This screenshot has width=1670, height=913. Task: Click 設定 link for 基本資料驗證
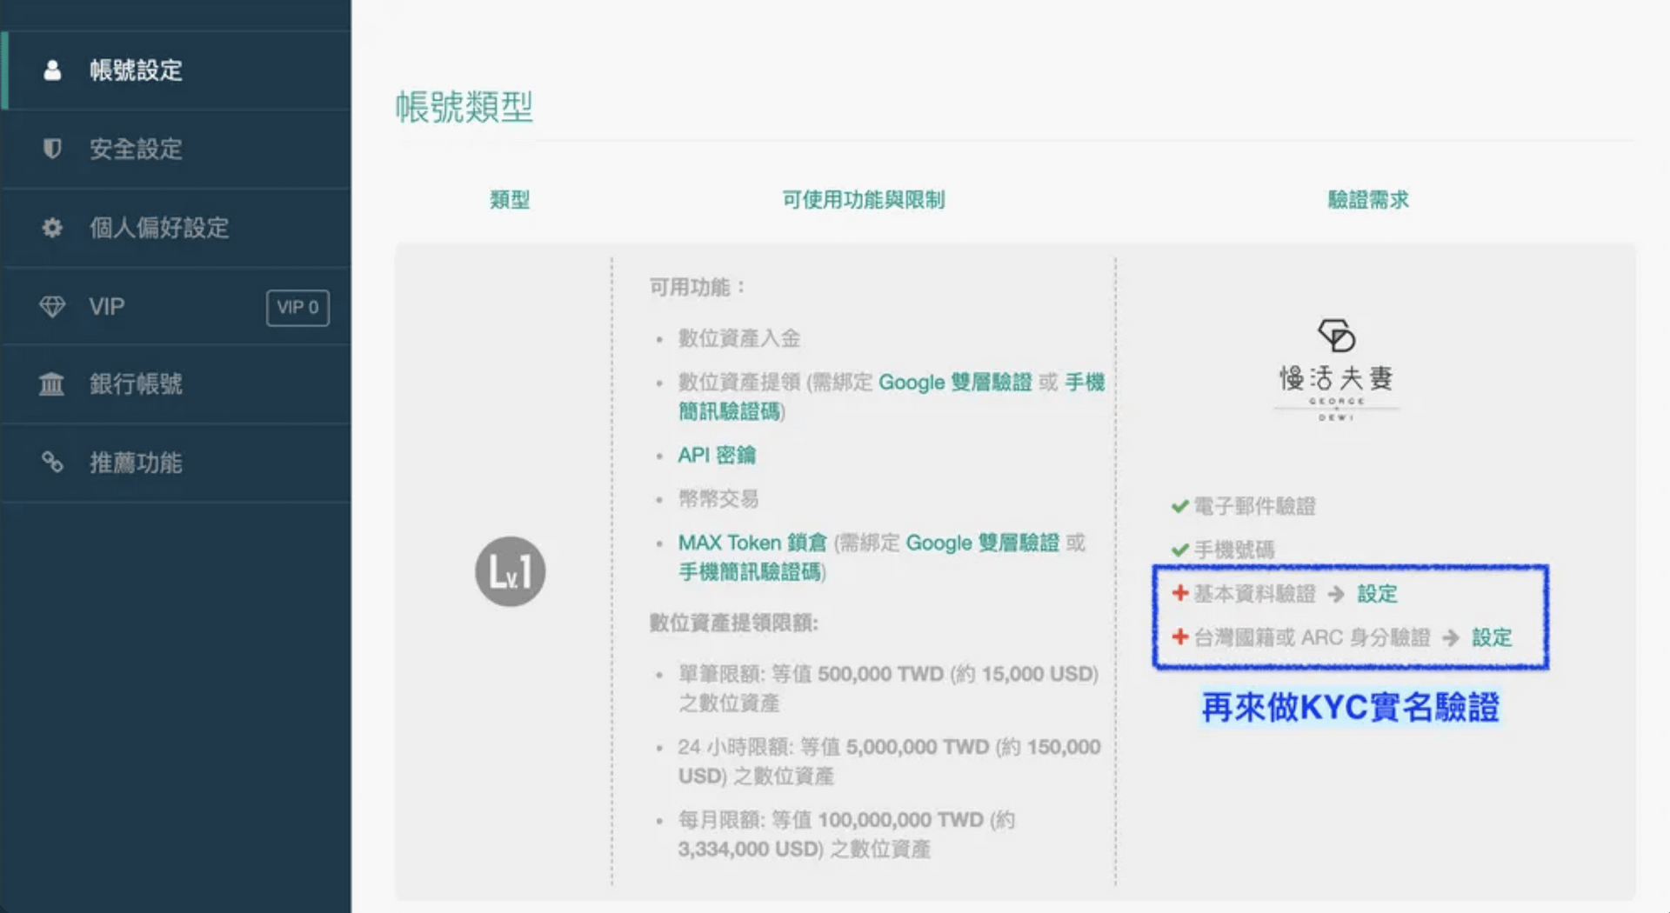coord(1377,594)
